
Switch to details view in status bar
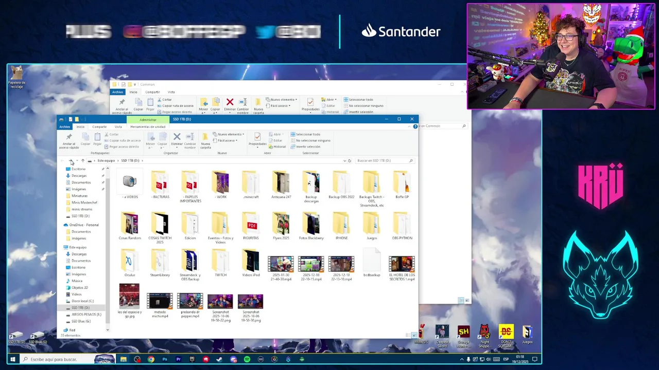pos(408,336)
